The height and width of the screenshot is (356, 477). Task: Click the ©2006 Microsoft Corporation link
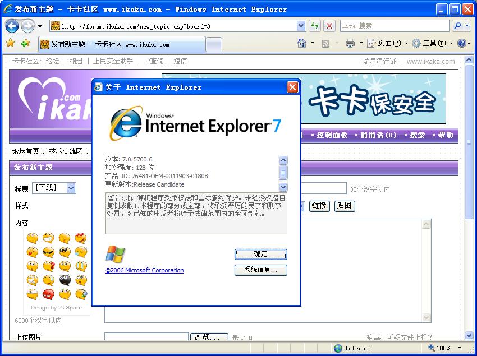tap(144, 270)
